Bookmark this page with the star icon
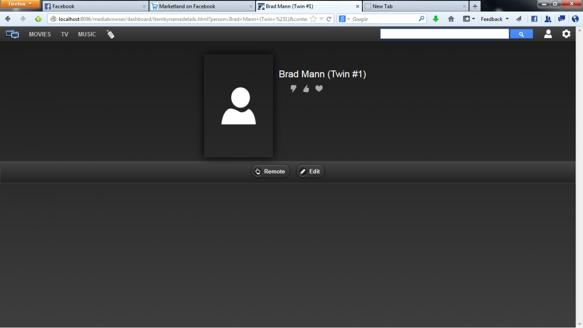 coord(313,19)
